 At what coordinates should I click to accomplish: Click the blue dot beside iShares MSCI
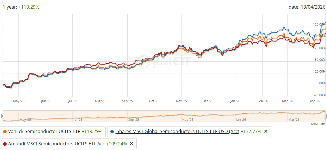pyautogui.click(x=112, y=132)
